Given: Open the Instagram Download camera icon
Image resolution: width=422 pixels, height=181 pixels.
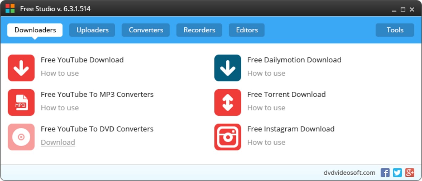Looking at the screenshot, I should [x=228, y=137].
